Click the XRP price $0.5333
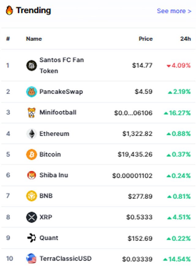 139,217
